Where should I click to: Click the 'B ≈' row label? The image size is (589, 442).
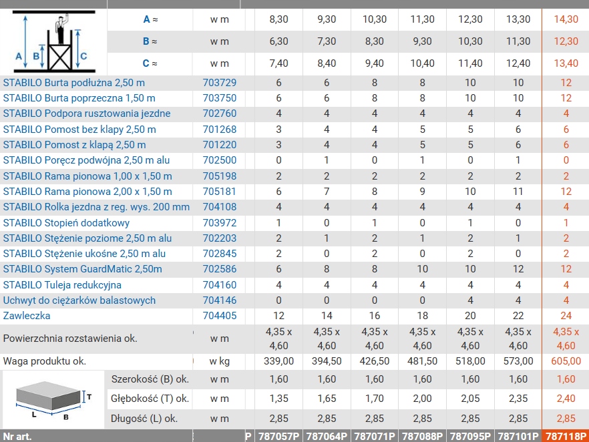150,41
